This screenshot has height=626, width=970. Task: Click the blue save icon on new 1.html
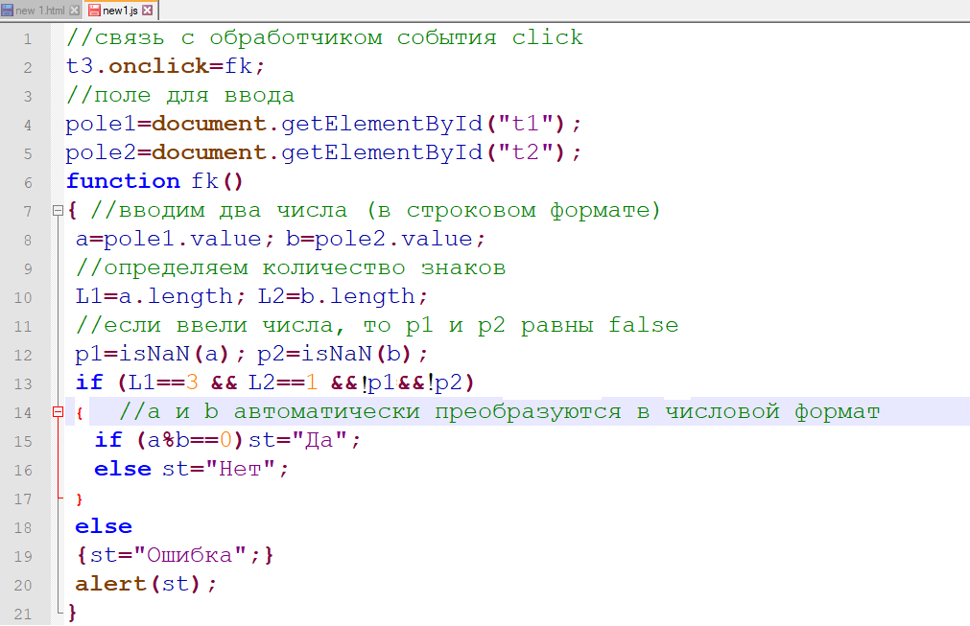tap(8, 11)
